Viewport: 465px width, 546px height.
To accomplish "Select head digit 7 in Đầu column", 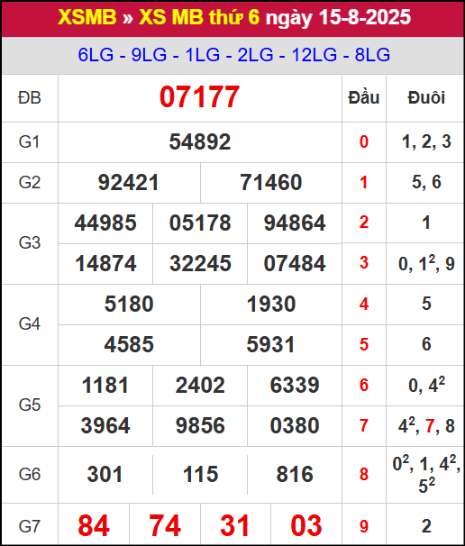I will point(364,426).
